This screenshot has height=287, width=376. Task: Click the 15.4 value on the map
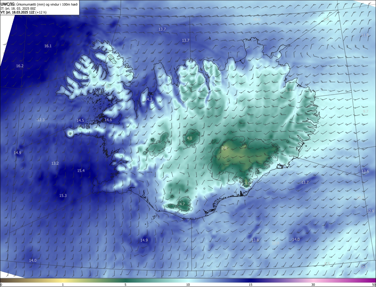[x=81, y=171]
